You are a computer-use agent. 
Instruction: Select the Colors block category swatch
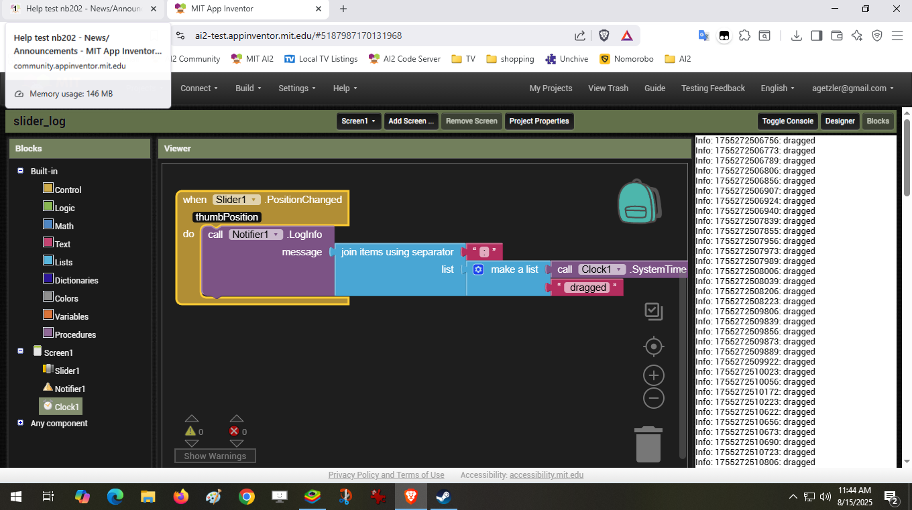click(x=48, y=296)
